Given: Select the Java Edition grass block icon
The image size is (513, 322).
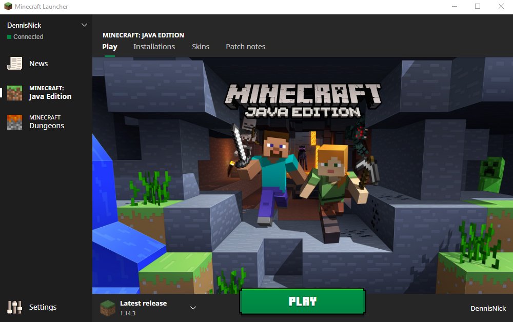Looking at the screenshot, I should (x=15, y=93).
